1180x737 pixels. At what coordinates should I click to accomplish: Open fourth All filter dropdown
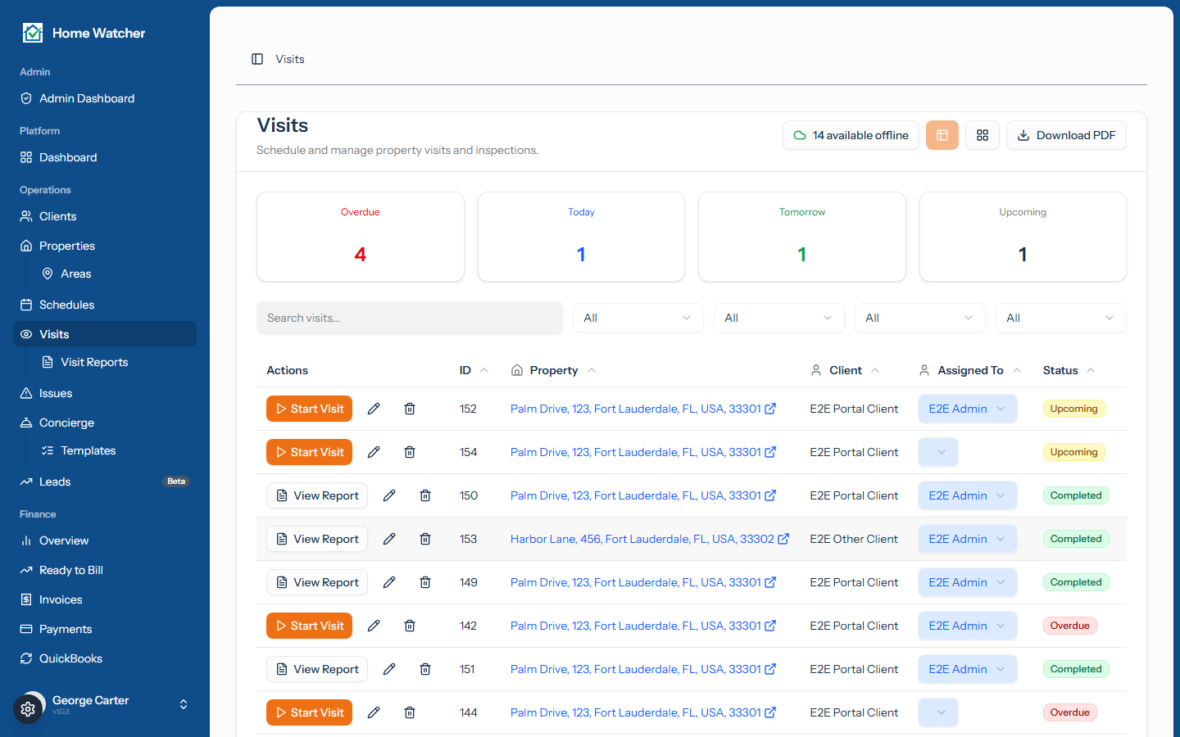(1060, 318)
